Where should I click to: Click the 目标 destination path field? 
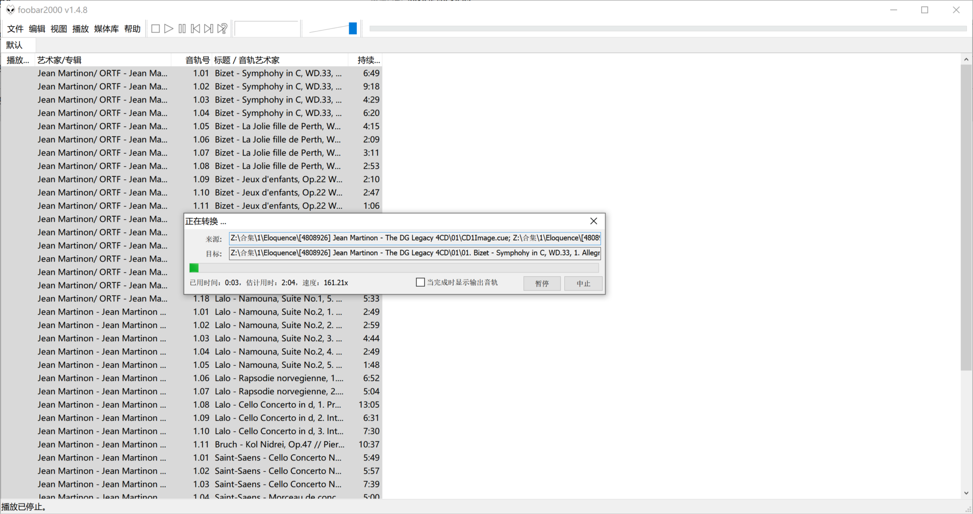[415, 253]
